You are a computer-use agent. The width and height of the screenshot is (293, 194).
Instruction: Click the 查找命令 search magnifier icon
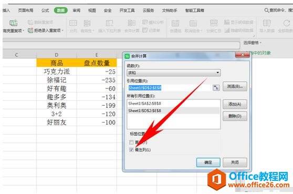pyautogui.click(x=267, y=11)
